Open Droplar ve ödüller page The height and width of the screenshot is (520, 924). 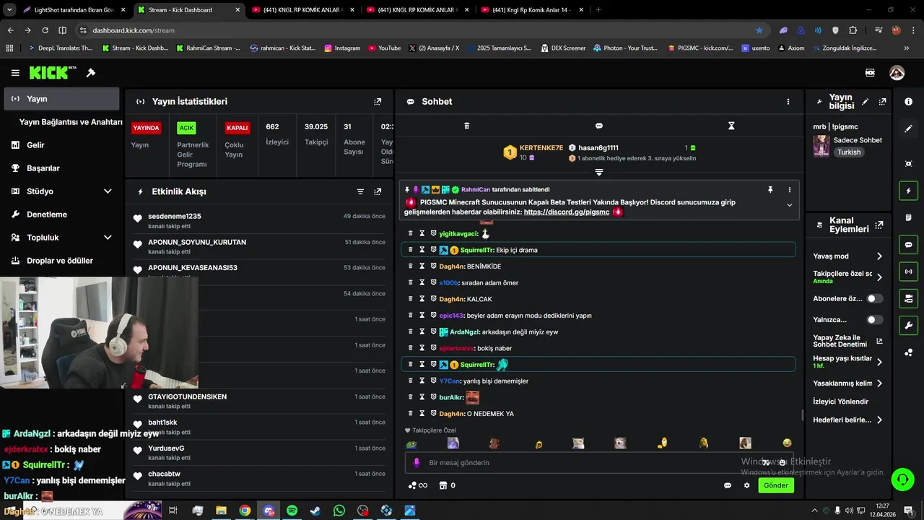tap(61, 261)
